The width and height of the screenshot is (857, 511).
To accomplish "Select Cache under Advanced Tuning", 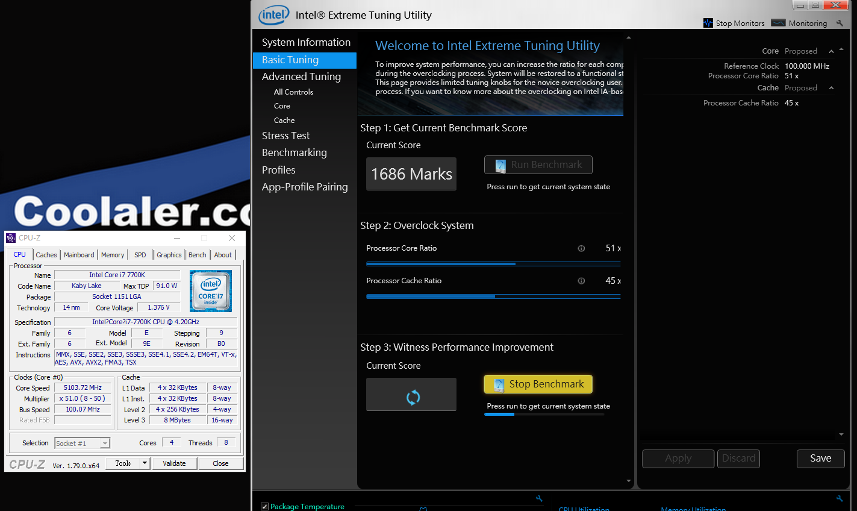I will click(x=284, y=121).
